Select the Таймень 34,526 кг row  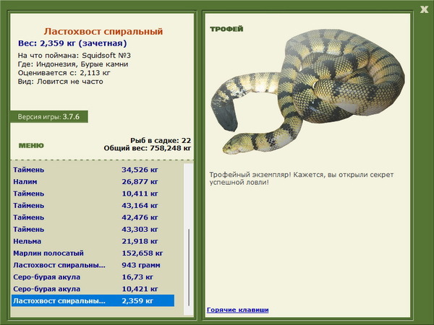(93, 170)
